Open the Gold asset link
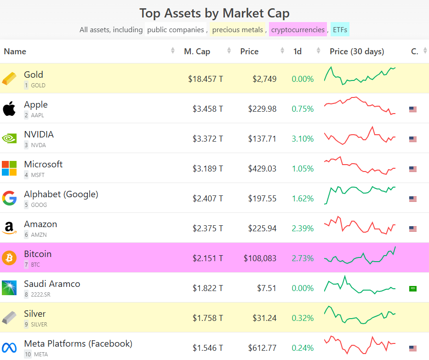The height and width of the screenshot is (360, 429). coord(34,74)
